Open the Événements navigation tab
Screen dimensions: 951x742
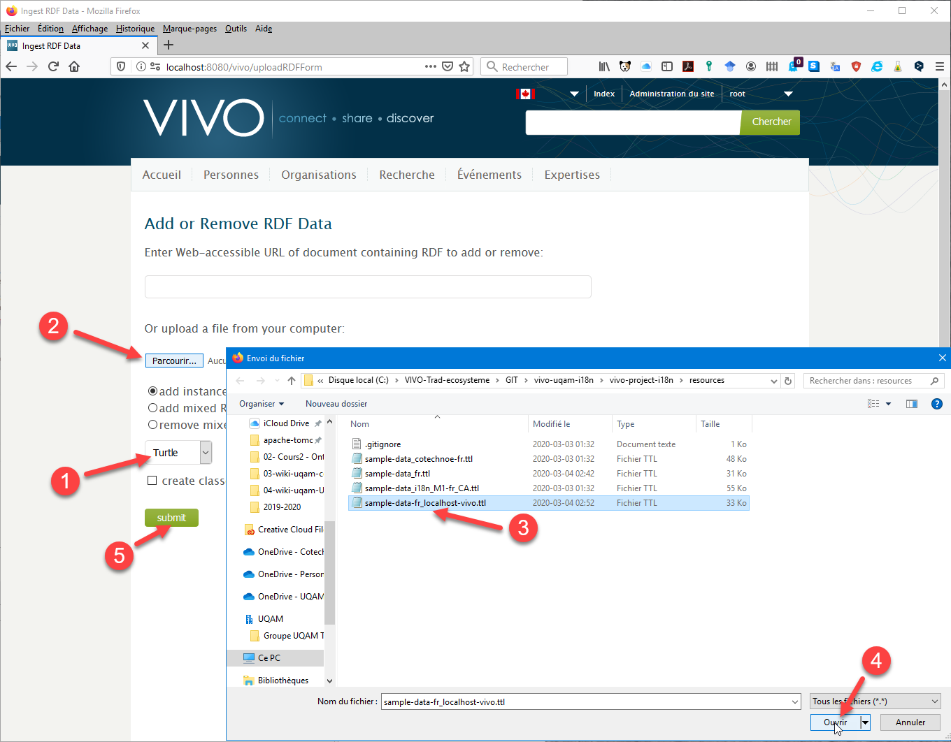489,175
